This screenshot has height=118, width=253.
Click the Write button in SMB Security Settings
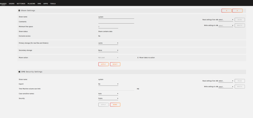coord(240,87)
